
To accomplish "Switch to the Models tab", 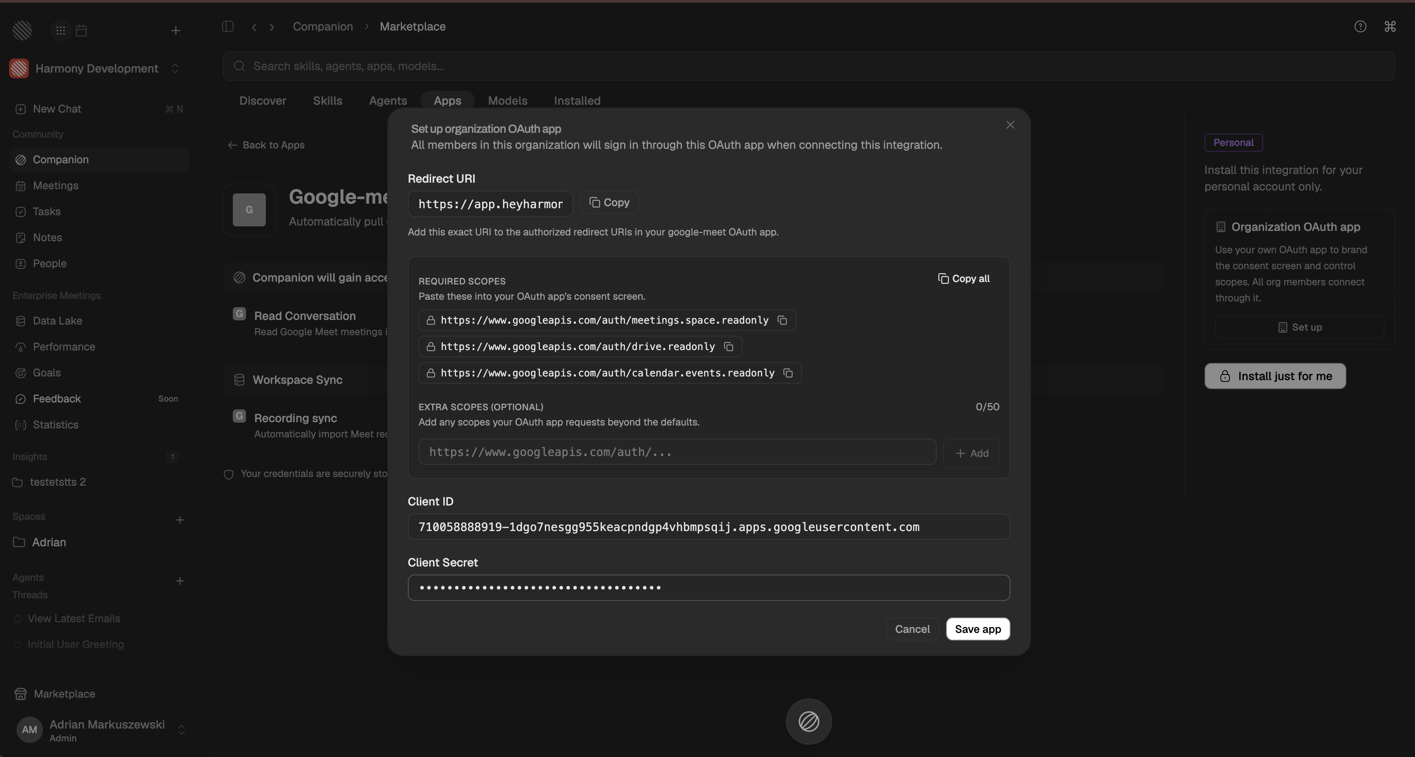I will [x=508, y=101].
